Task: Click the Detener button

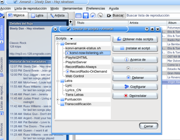Action: (x=135, y=78)
